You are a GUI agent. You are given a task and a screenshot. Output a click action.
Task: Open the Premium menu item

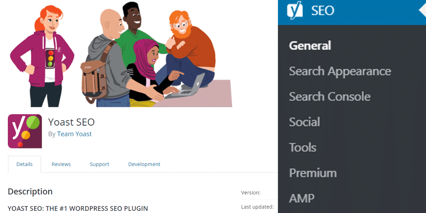click(313, 173)
